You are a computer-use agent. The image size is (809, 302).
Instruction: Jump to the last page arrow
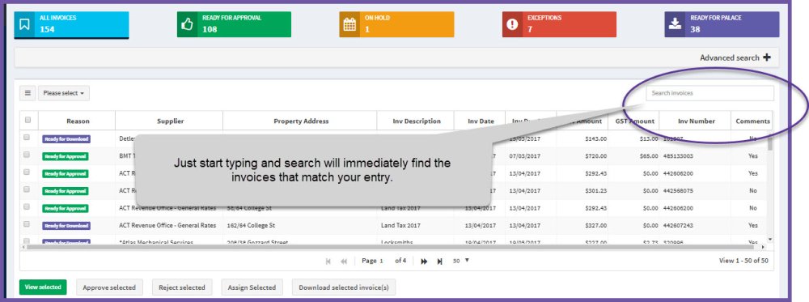coord(439,262)
